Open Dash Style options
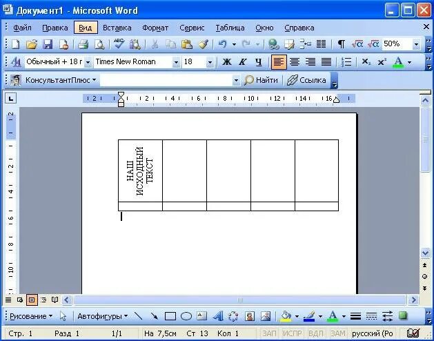The height and width of the screenshot is (341, 434). [x=371, y=316]
